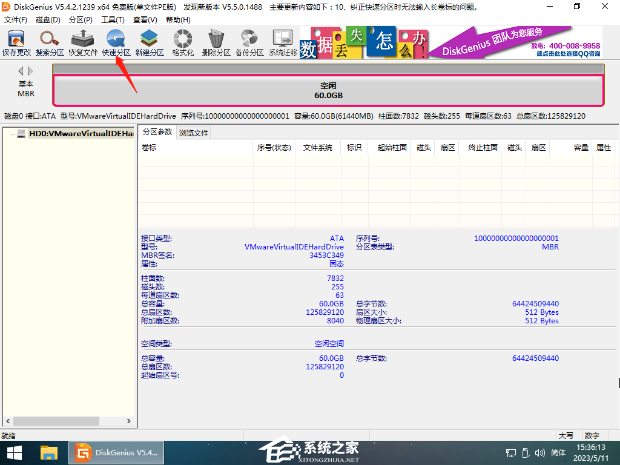Select HD0:VMwareVirtualIDEHardDrive in the disk tree

tap(81, 133)
